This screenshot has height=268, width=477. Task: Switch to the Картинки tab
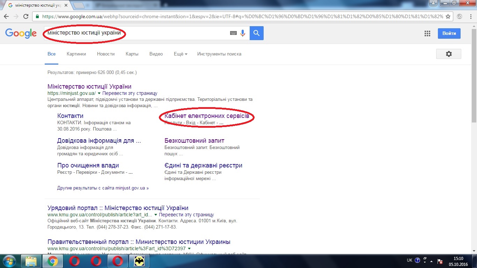pyautogui.click(x=76, y=54)
